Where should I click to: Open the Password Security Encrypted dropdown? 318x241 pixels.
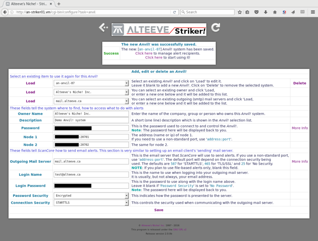coord(91,196)
